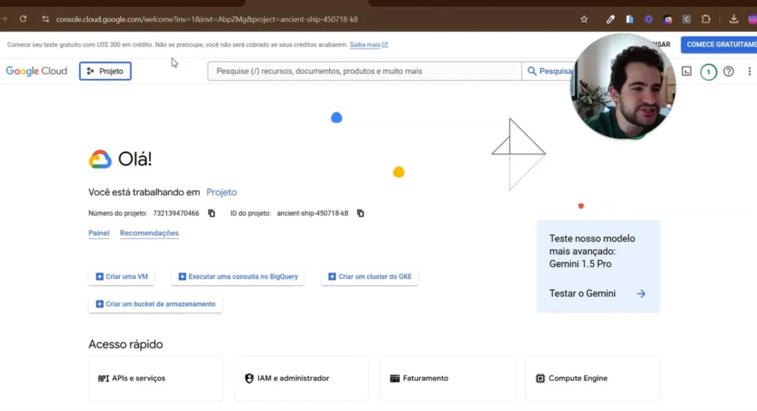This screenshot has height=411, width=757.
Task: Open the Projeto link under Olá
Action: click(222, 192)
